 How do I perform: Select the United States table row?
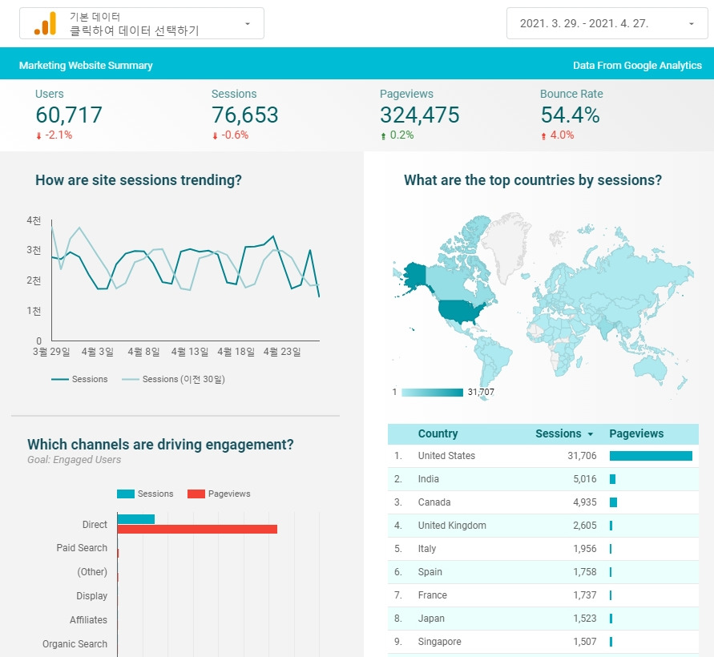pos(543,456)
